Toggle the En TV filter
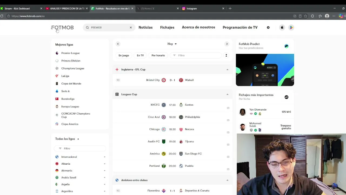The width and height of the screenshot is (346, 195). pyautogui.click(x=140, y=55)
